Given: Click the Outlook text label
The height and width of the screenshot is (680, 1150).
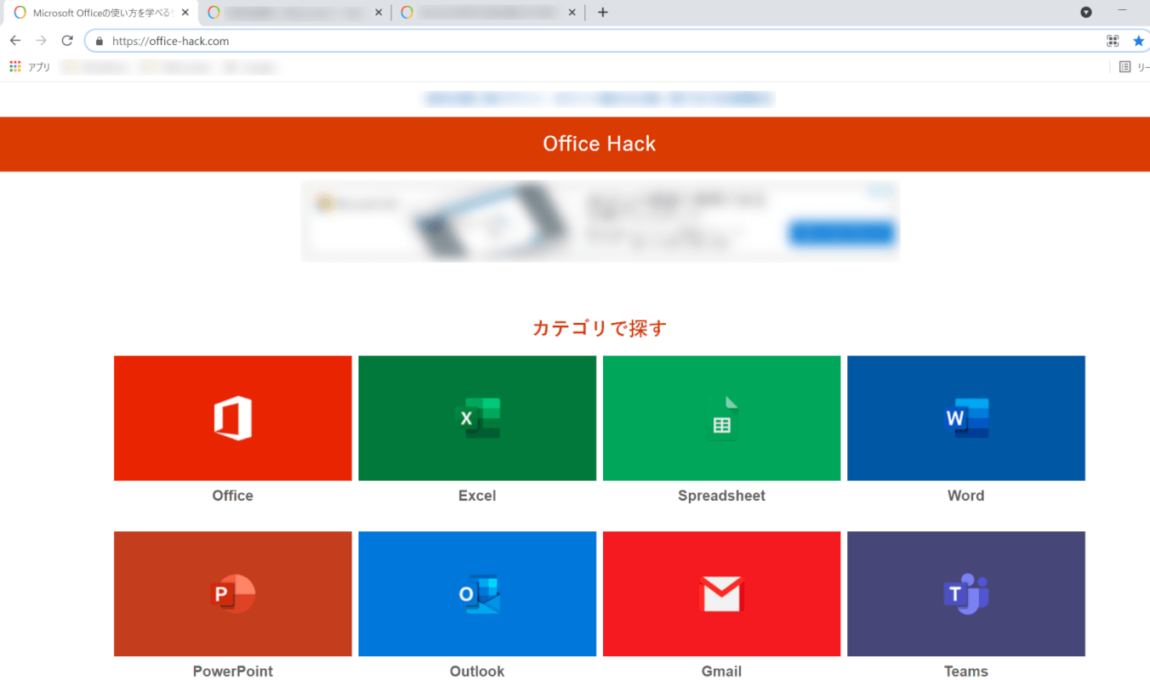Looking at the screenshot, I should pyautogui.click(x=477, y=671).
